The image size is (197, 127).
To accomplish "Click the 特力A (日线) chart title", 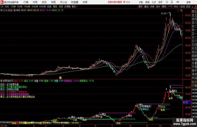I will (x=7, y=10).
